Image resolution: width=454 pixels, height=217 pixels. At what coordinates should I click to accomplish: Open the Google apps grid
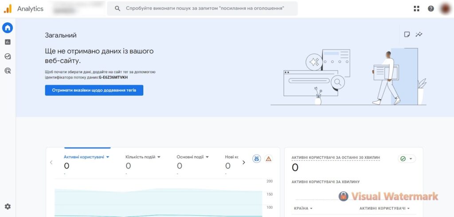coord(416,8)
